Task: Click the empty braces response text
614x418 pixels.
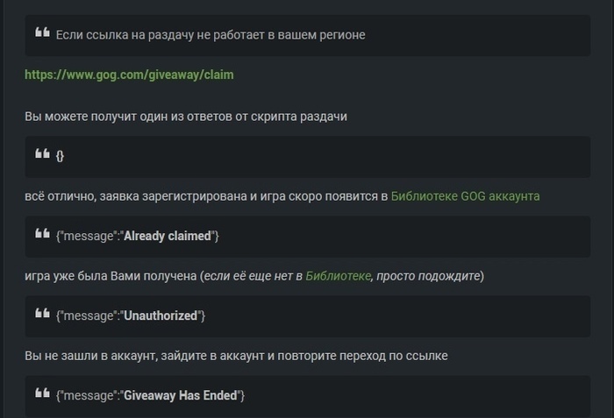Action: (x=60, y=155)
